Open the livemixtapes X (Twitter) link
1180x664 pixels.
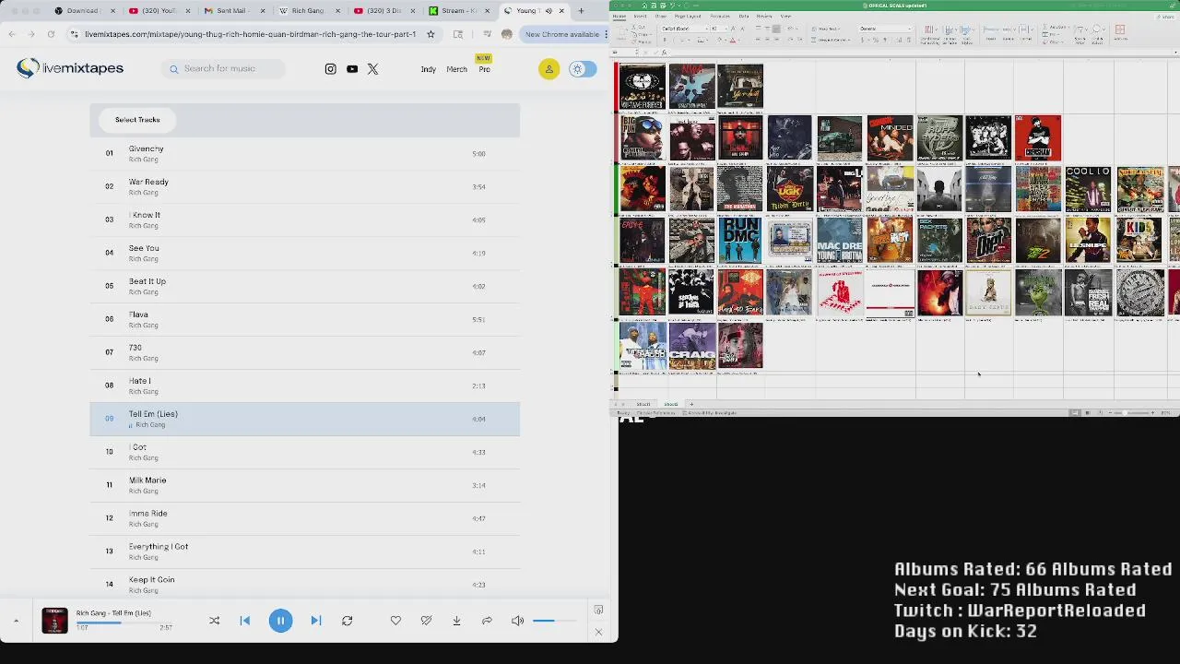click(x=372, y=69)
